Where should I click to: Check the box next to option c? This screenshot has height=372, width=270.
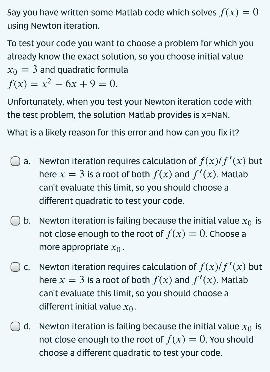coord(16,266)
